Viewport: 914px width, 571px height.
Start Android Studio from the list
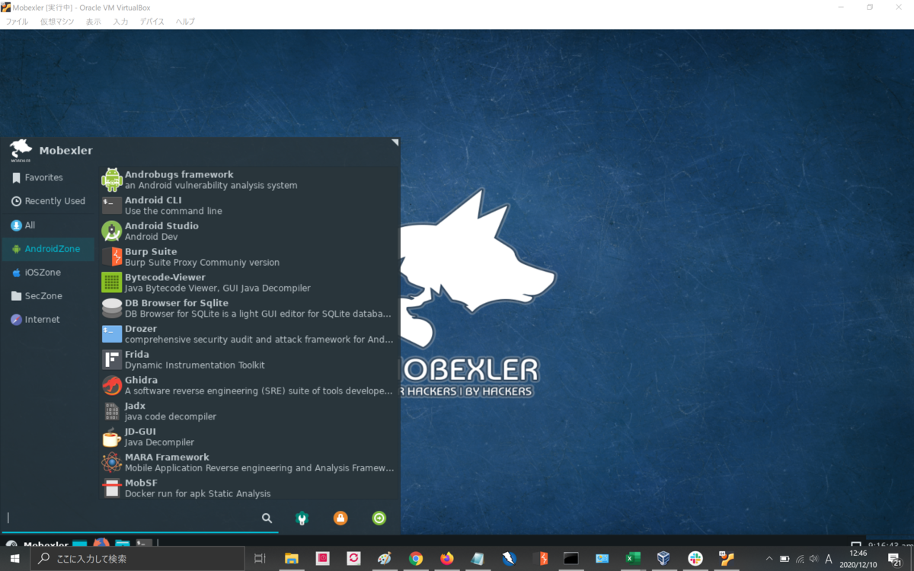pos(248,231)
